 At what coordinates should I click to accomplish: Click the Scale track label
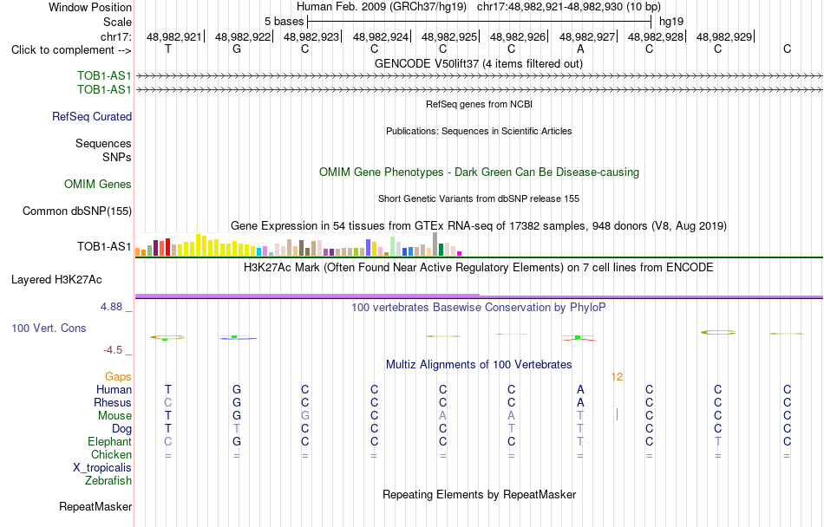click(x=117, y=22)
